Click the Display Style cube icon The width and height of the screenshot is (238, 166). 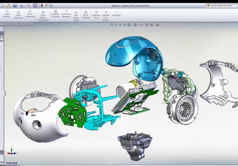pyautogui.click(x=135, y=25)
